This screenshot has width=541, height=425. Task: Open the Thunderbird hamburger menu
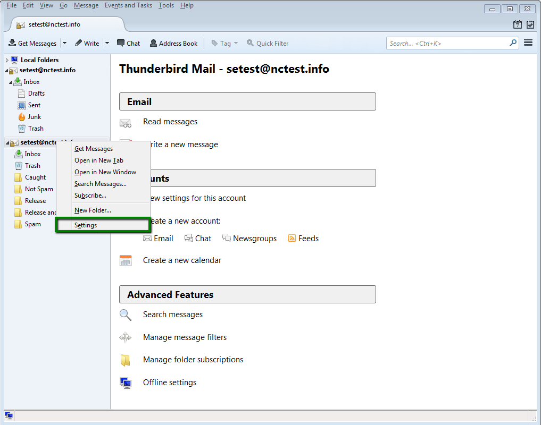tap(528, 42)
